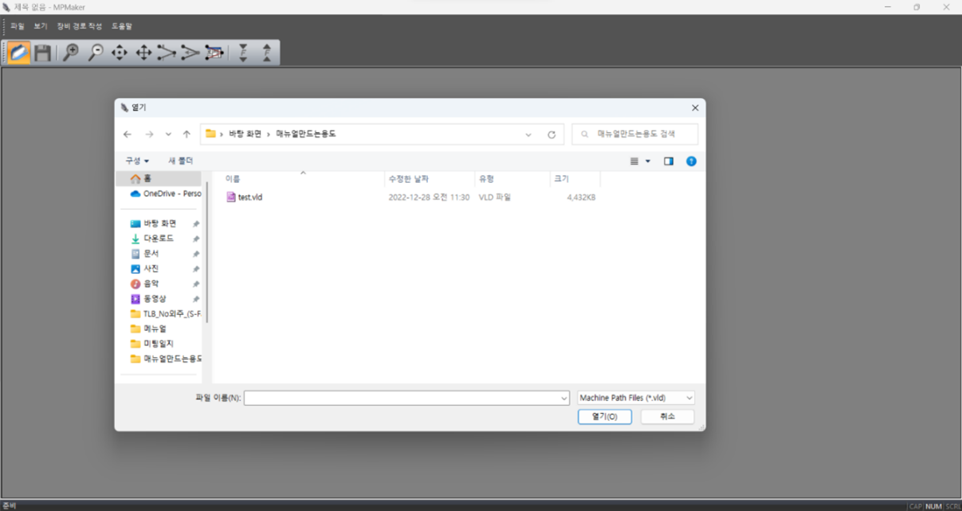Click the path table editor toolbar icon
This screenshot has width=962, height=511.
(x=214, y=53)
